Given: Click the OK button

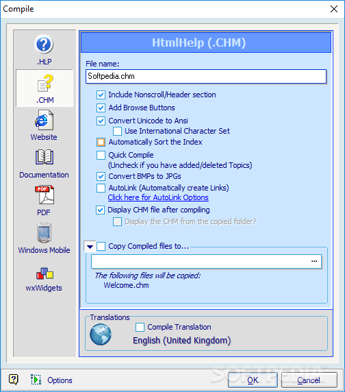Looking at the screenshot, I should point(253,380).
